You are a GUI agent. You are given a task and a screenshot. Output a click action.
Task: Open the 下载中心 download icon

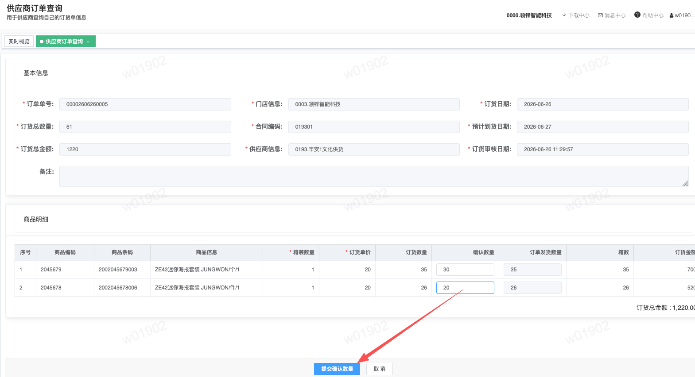(564, 15)
